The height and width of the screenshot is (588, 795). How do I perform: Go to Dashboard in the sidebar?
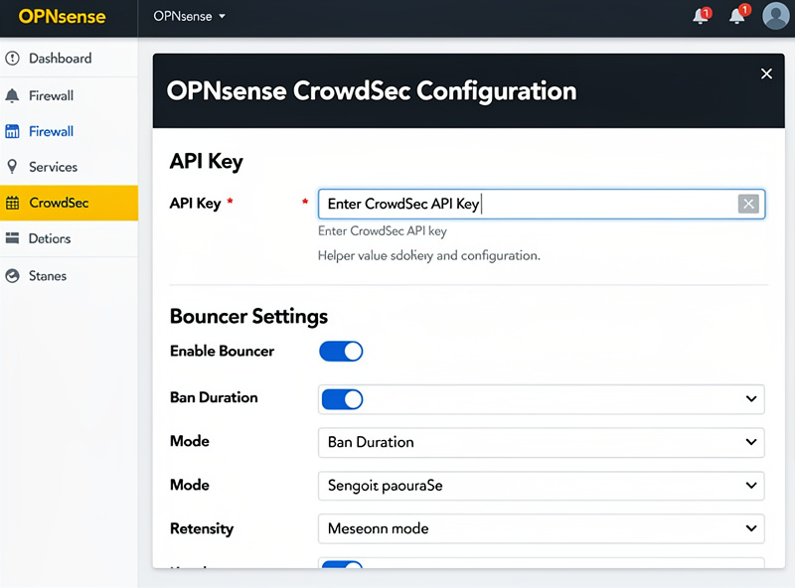(x=69, y=59)
